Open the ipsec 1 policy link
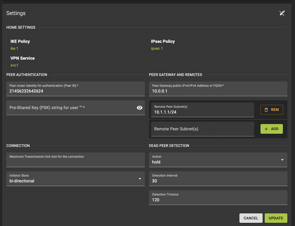This screenshot has height=226, width=295. (x=157, y=48)
